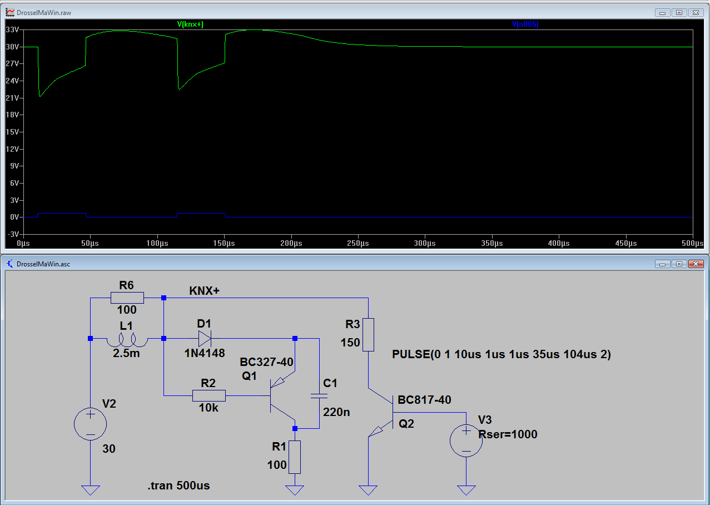Screen dimensions: 710x505
Task: Click the PULSE source definition text
Action: coord(502,354)
